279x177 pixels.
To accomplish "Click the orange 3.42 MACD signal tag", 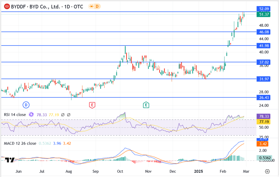I will (263, 144).
